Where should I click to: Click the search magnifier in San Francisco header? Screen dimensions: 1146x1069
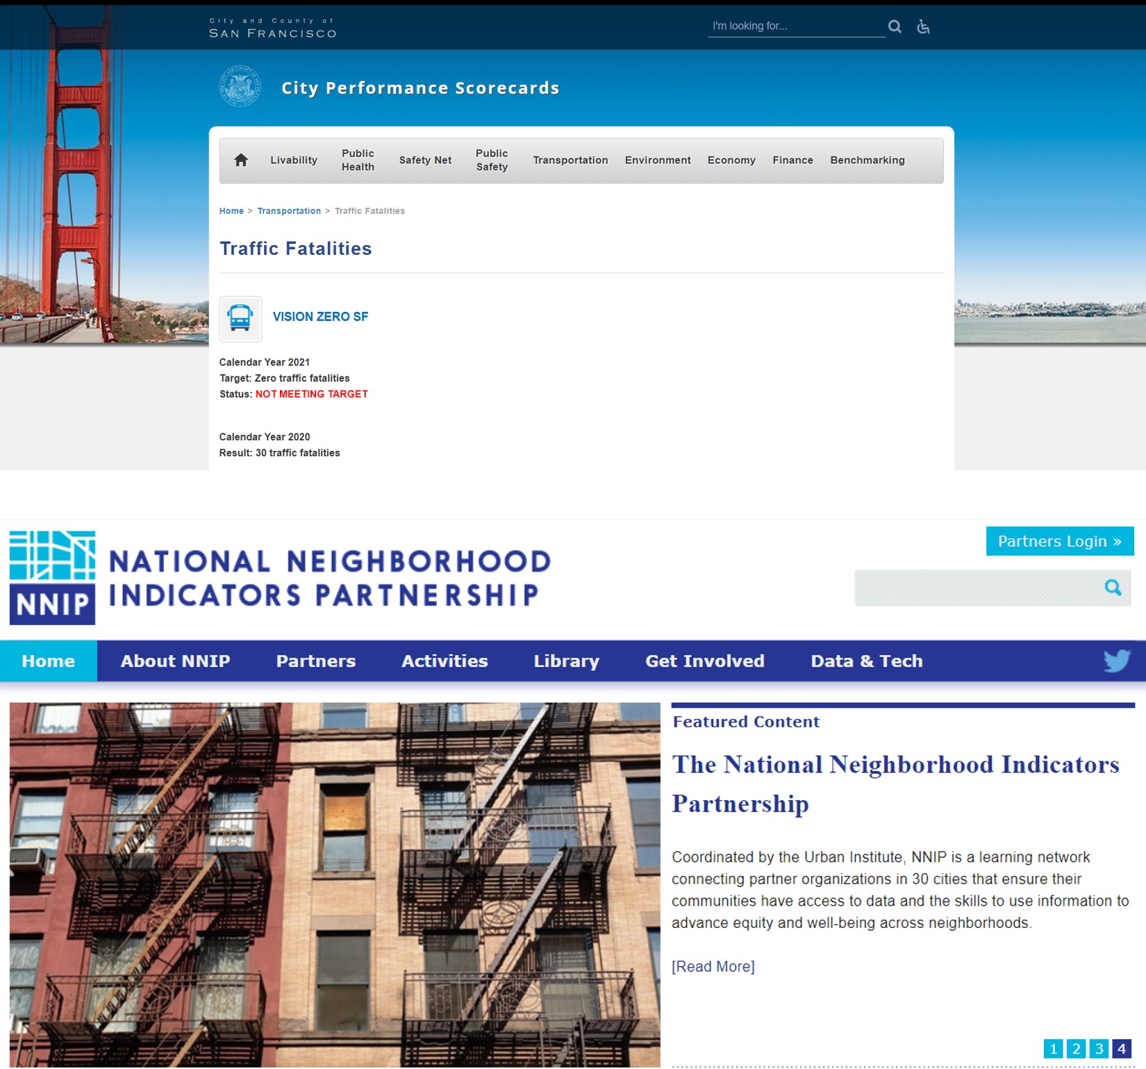[x=895, y=26]
